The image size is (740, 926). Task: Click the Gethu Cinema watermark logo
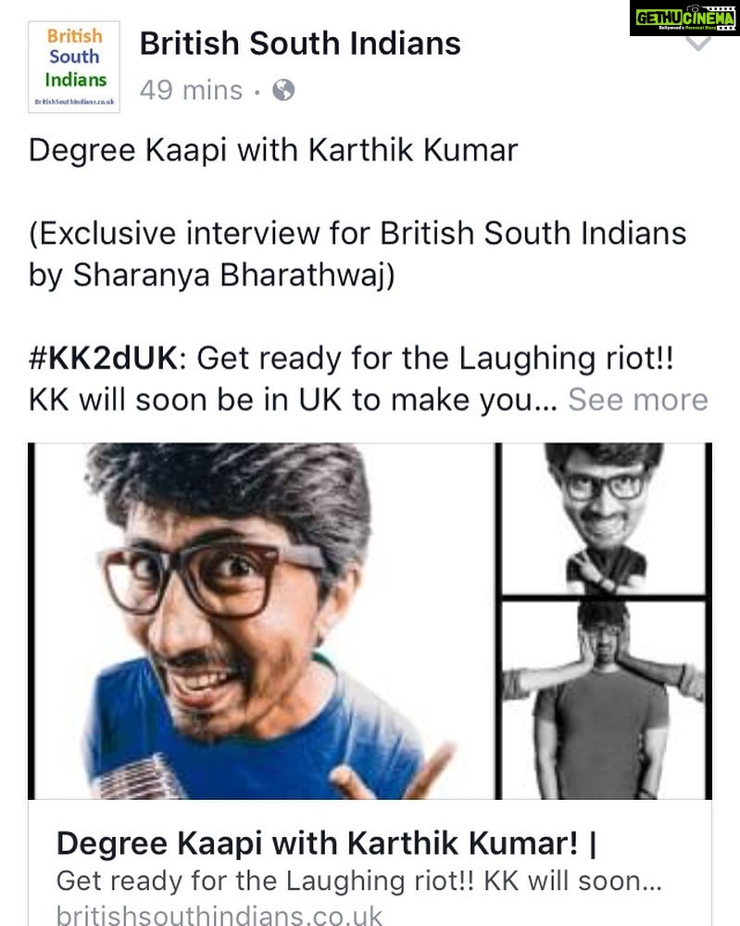point(684,18)
